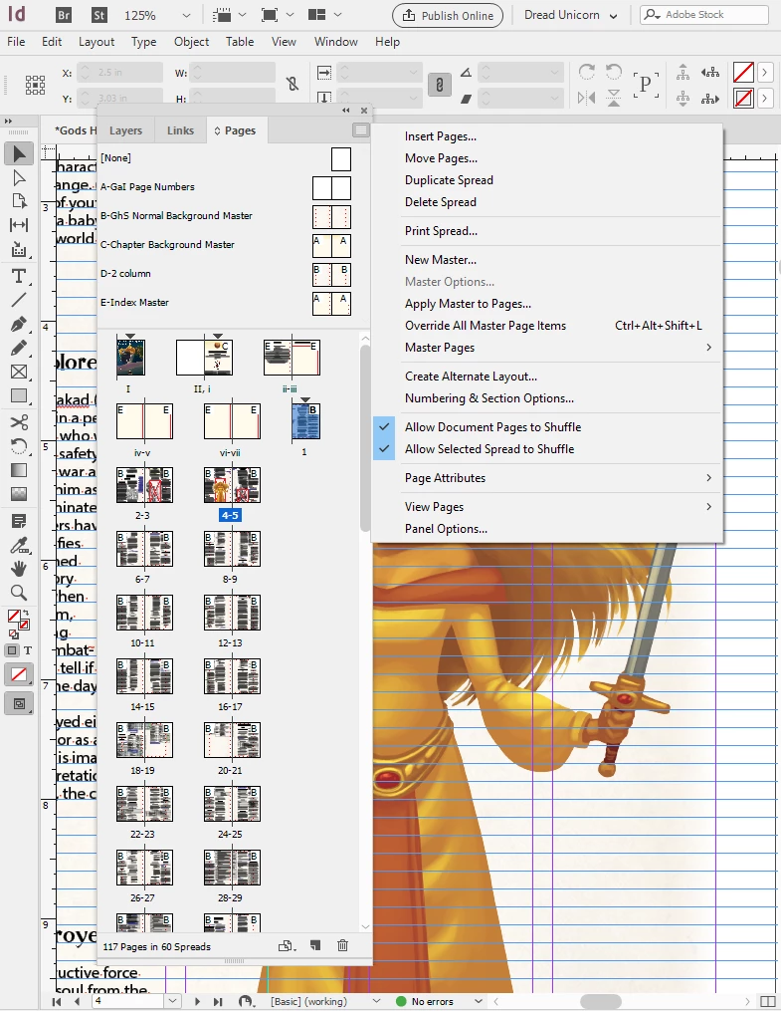Collapse the Pages panel to icons

click(346, 111)
